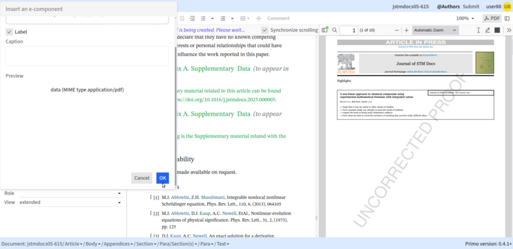Open the numbered list dropdown arrow
This screenshot has height=249, width=513.
(232, 19)
